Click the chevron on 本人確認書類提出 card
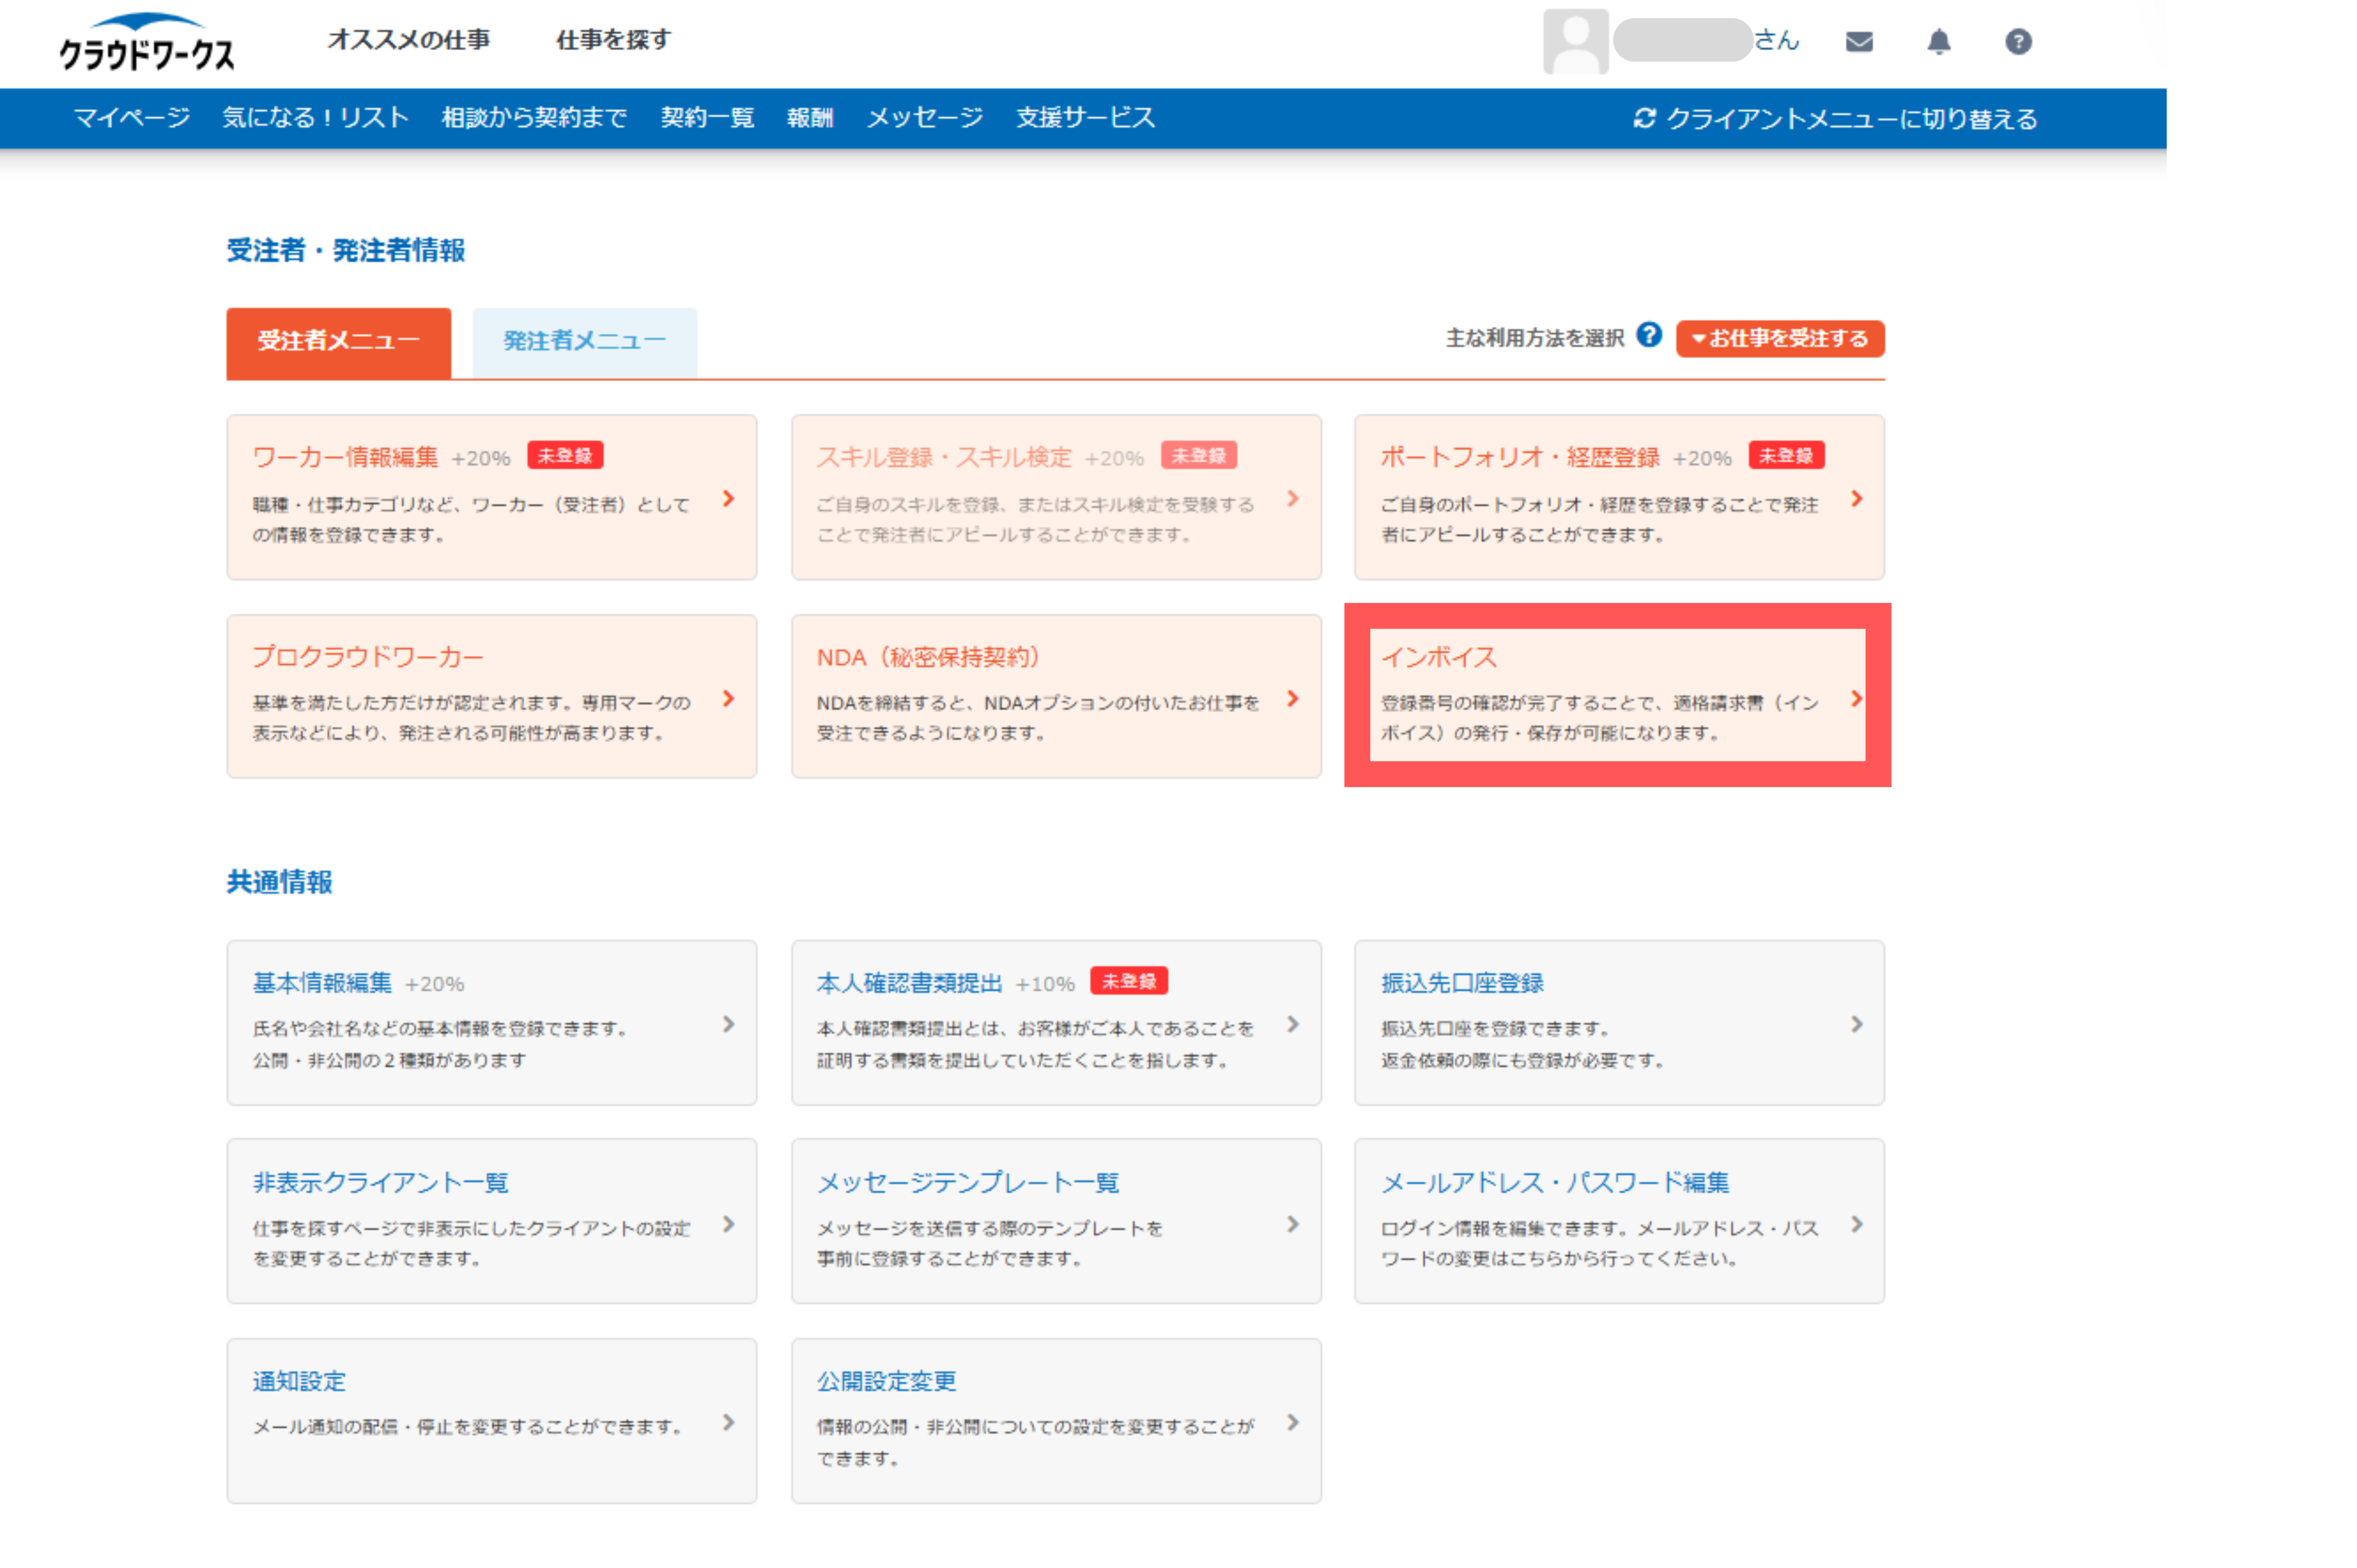 coord(1292,1024)
